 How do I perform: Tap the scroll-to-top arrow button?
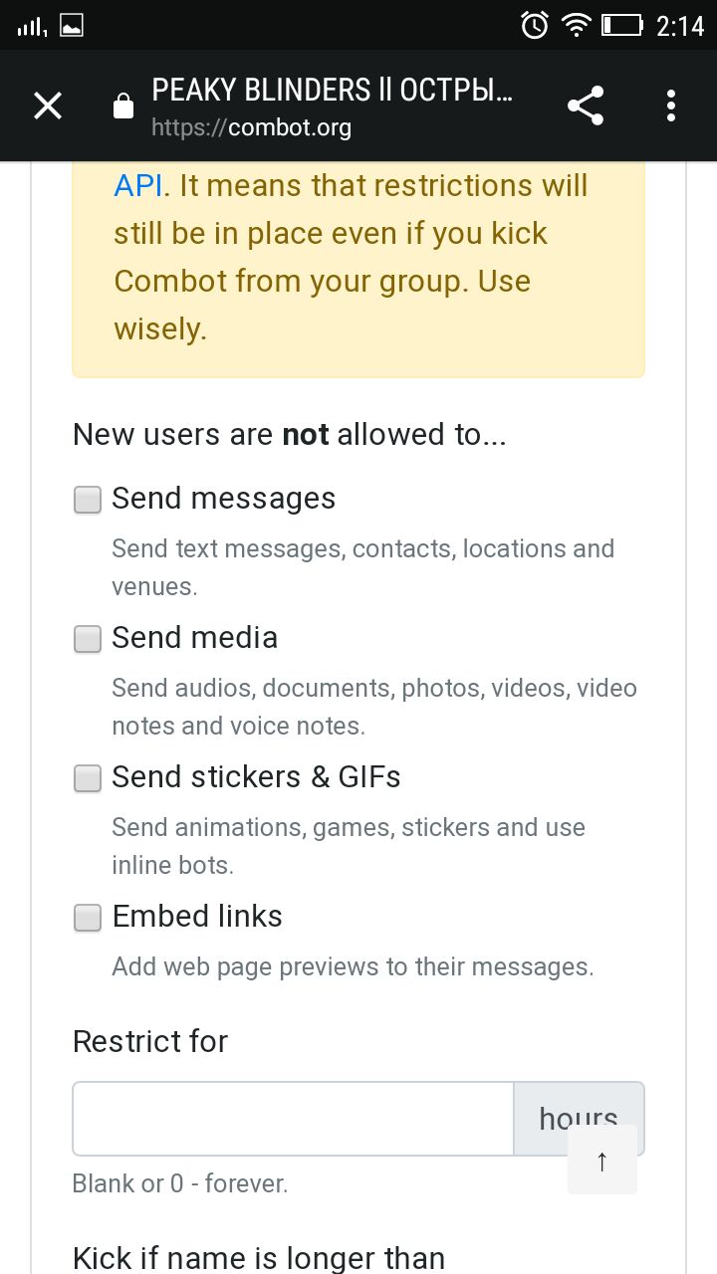click(601, 1160)
